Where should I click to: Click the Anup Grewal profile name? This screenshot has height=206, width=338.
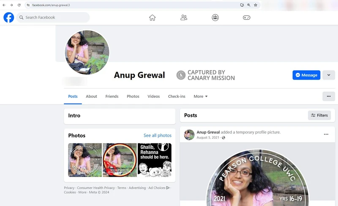tap(139, 75)
